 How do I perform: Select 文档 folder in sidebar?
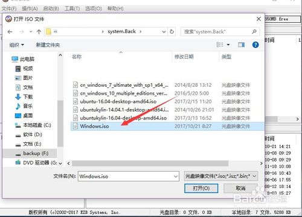point(24,87)
